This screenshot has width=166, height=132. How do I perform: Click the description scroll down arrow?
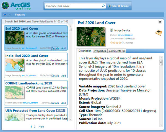(161, 125)
